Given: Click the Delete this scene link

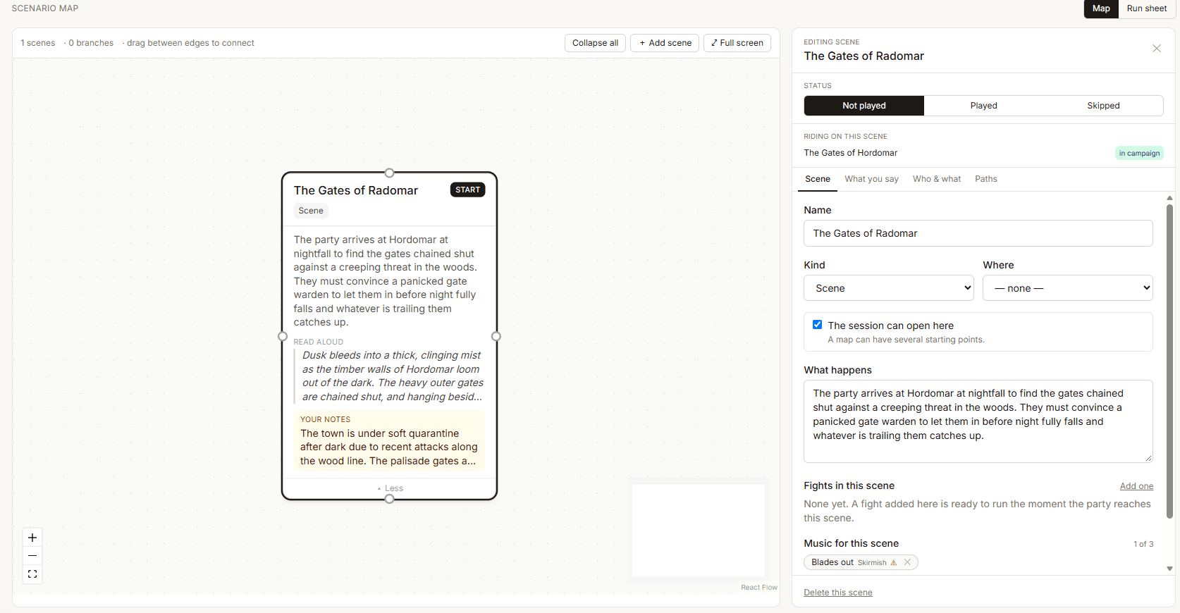Looking at the screenshot, I should [838, 593].
